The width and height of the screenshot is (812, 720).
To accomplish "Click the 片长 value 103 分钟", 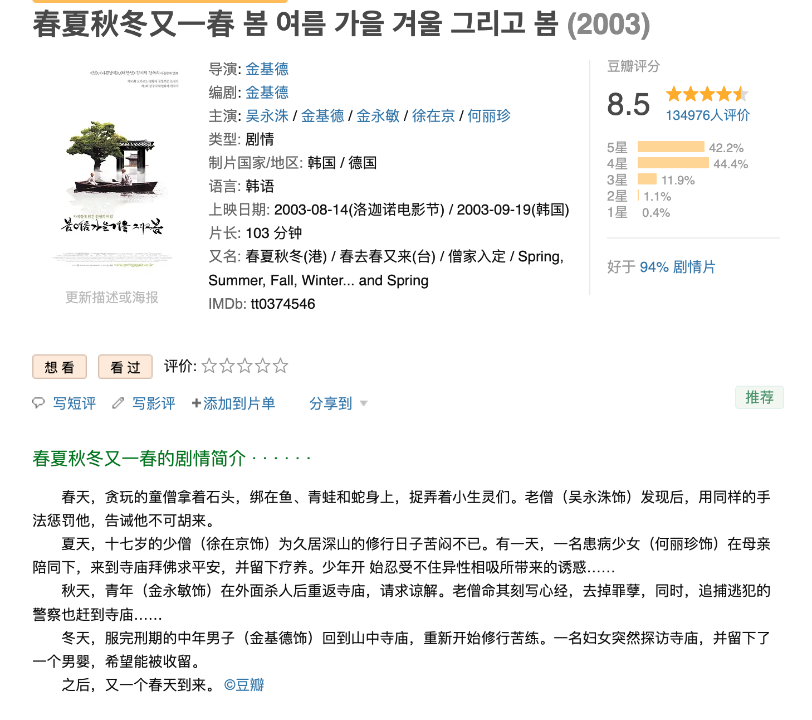I will click(x=274, y=233).
